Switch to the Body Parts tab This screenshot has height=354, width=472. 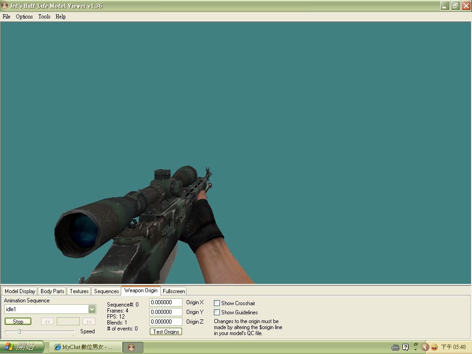pyautogui.click(x=53, y=291)
